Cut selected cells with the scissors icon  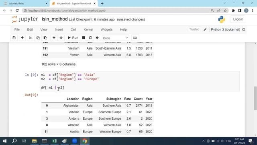[x=31, y=38]
